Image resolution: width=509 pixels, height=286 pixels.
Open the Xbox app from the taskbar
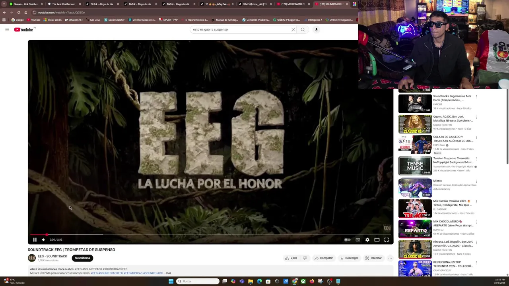[x=303, y=281]
